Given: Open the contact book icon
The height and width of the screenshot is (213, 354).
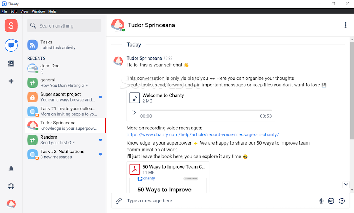Looking at the screenshot, I should 11,63.
